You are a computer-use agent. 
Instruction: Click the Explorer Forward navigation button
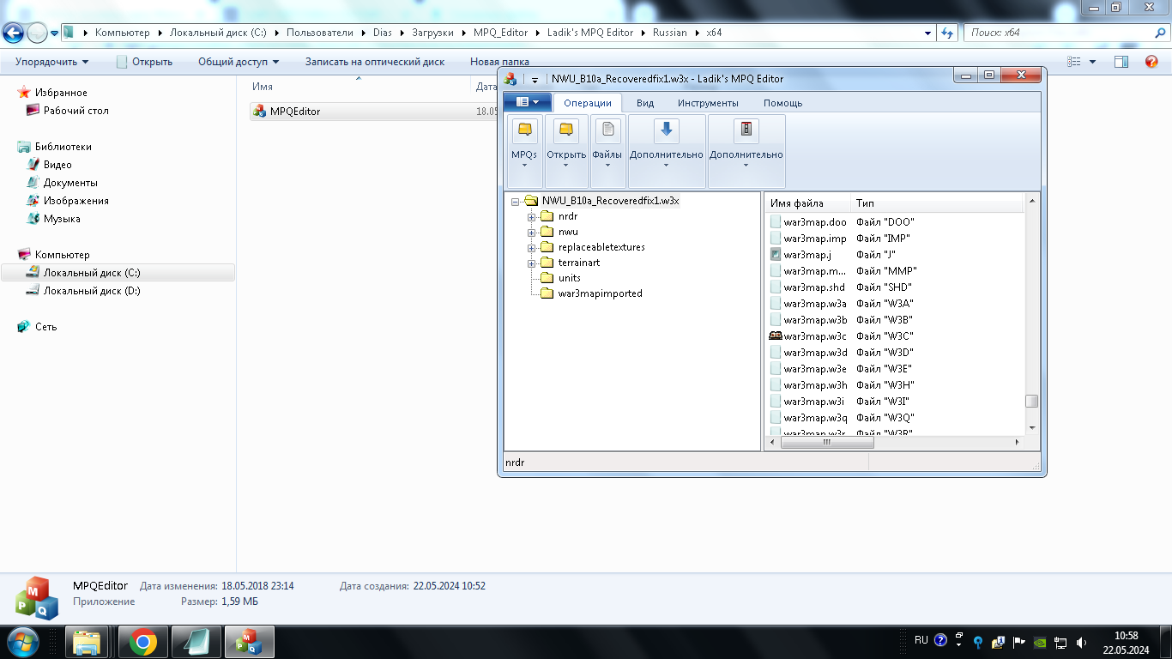tap(37, 33)
